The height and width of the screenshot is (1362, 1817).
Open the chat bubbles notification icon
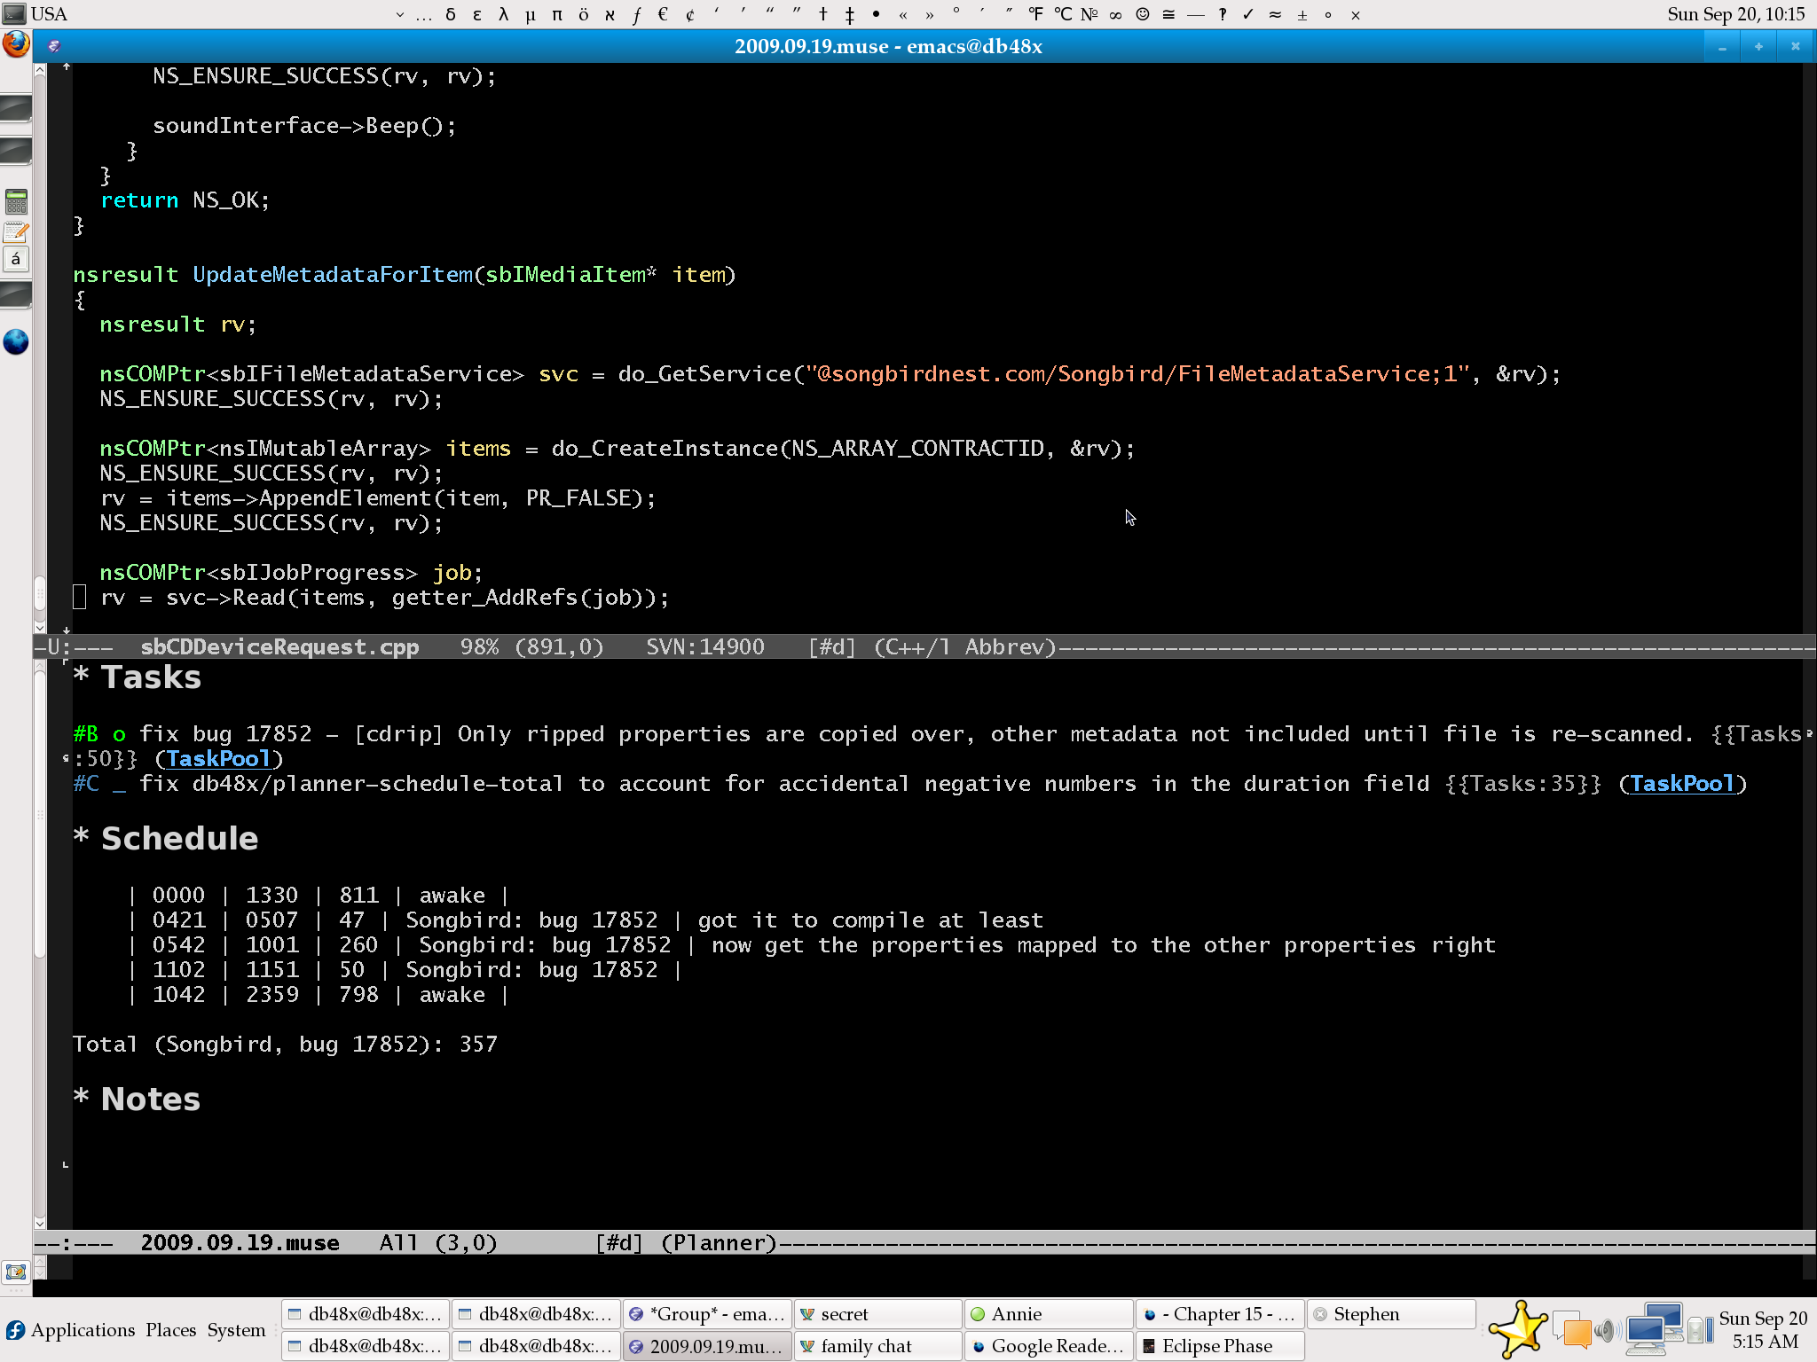(1572, 1329)
